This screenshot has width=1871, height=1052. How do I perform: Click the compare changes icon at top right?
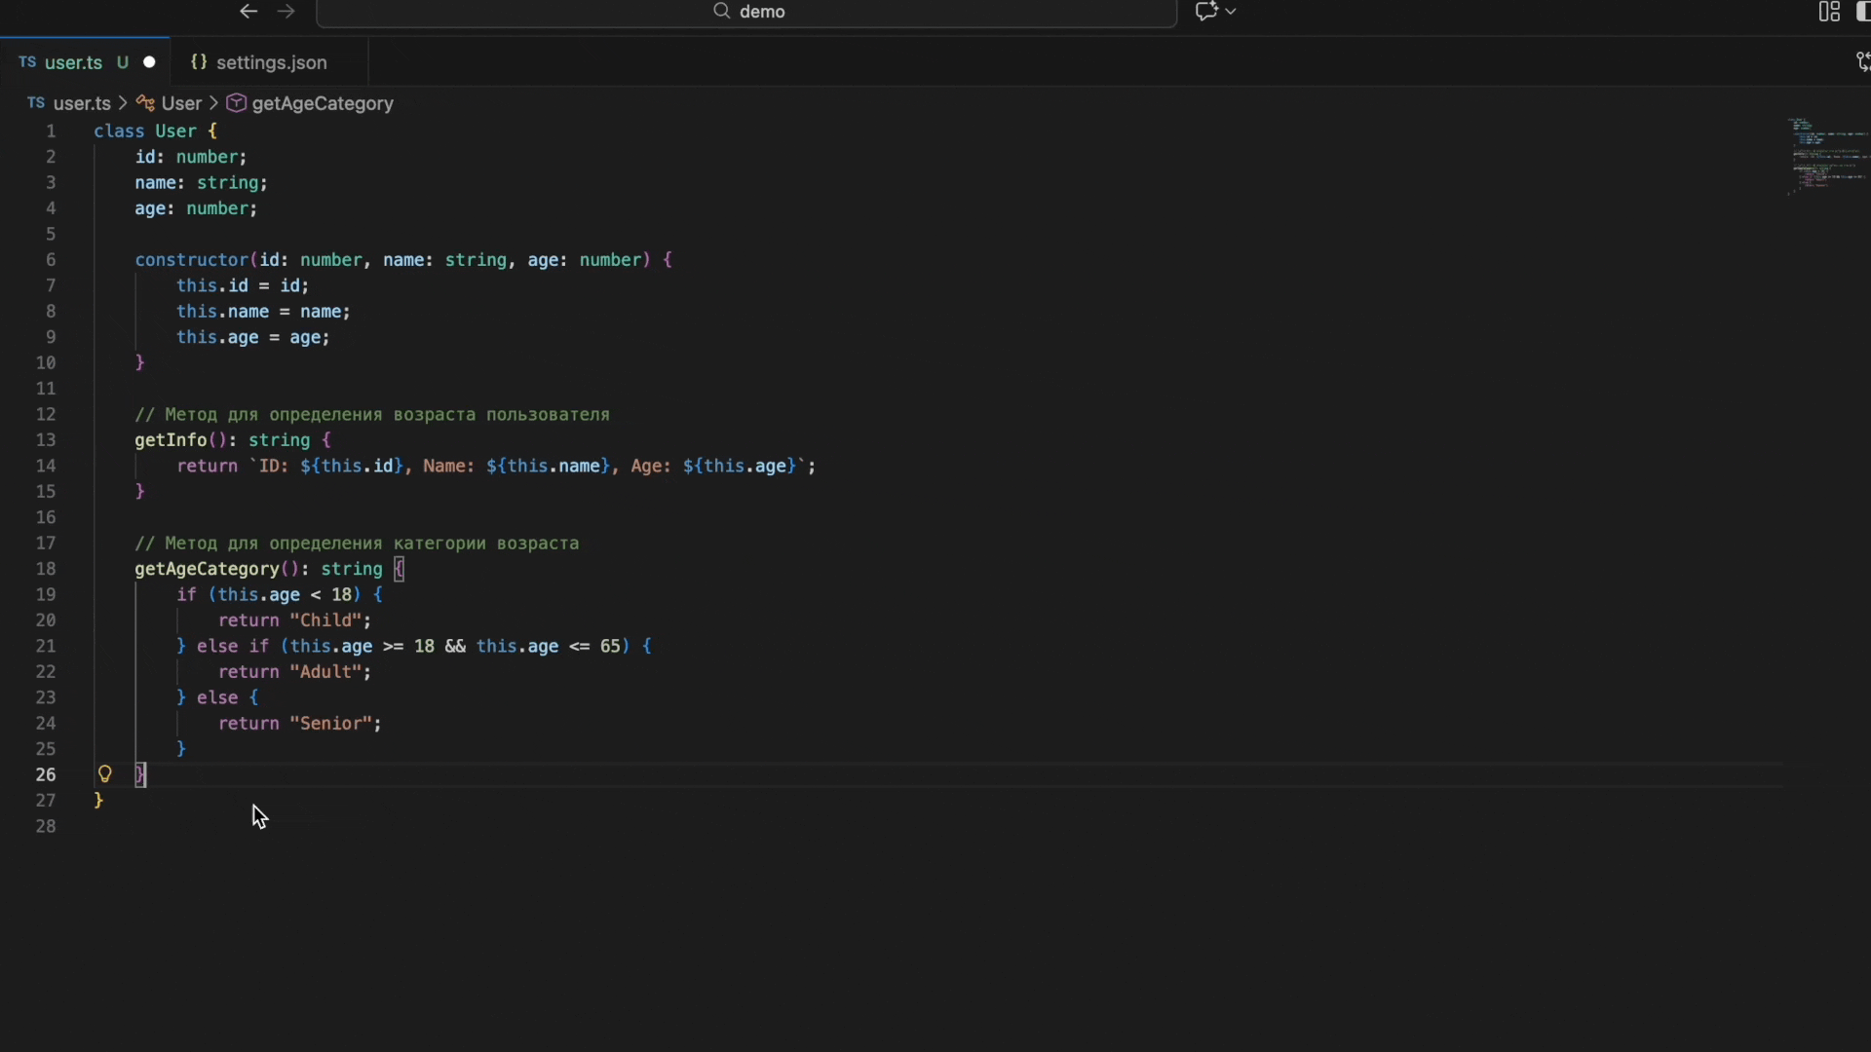pos(1862,62)
